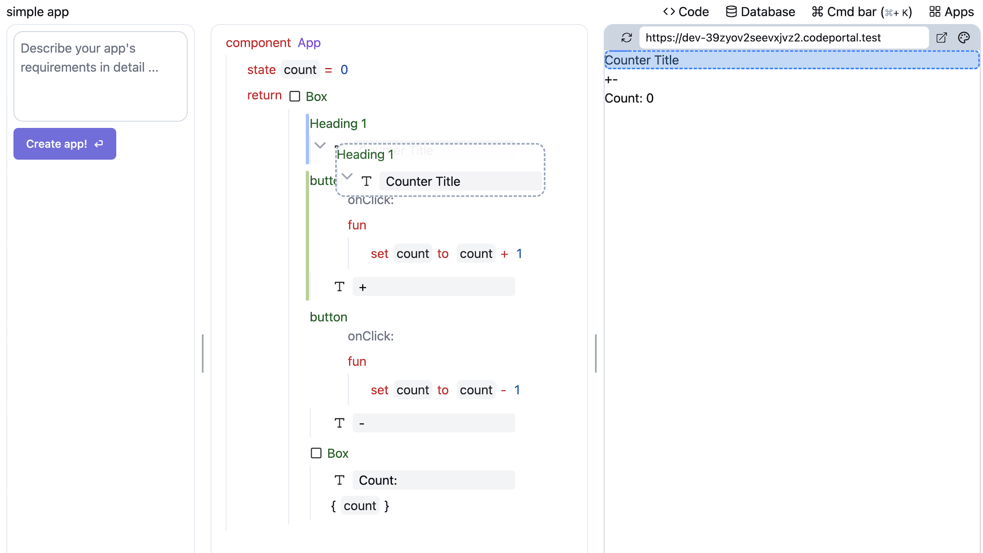Focus the app requirements description box

point(100,76)
